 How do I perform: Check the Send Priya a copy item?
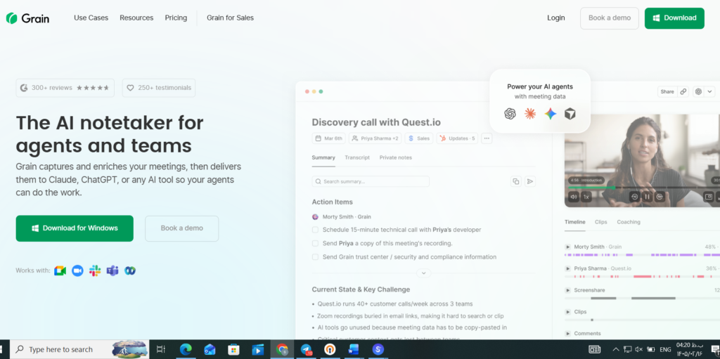coord(315,243)
